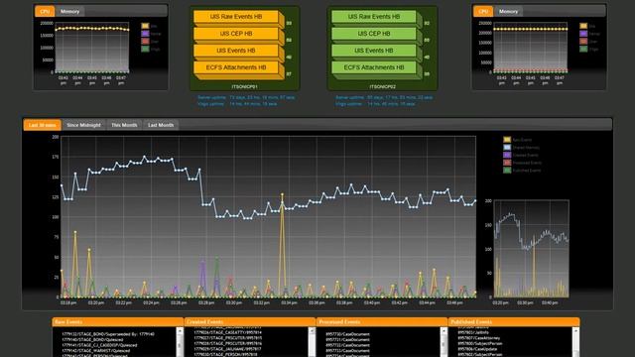Click Server uptime text under ITSONIOP02
The image size is (635, 357).
[384, 97]
